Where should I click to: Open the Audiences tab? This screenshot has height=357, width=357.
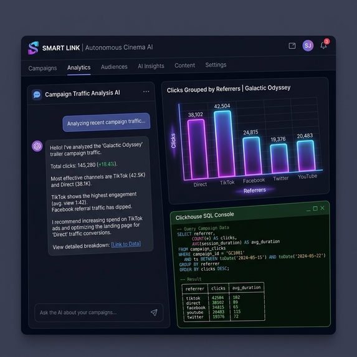114,67
